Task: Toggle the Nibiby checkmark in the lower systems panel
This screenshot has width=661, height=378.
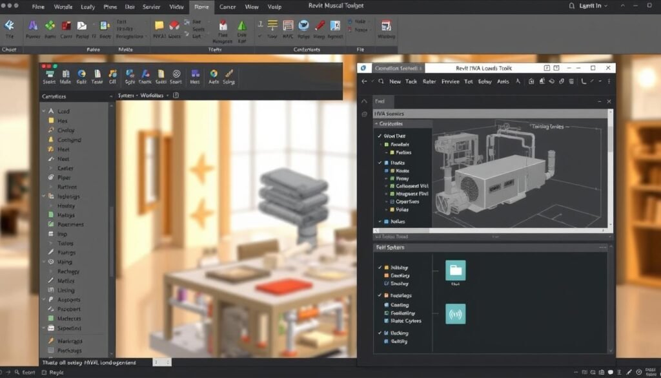Action: [x=380, y=268]
